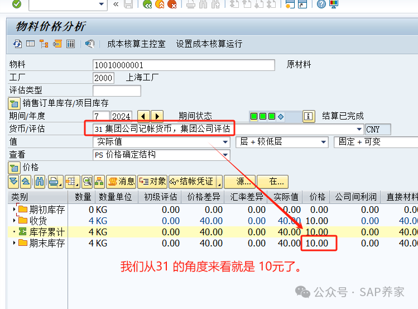This screenshot has width=418, height=309.
Task: Click the 价格差异 column header
Action: (x=203, y=197)
